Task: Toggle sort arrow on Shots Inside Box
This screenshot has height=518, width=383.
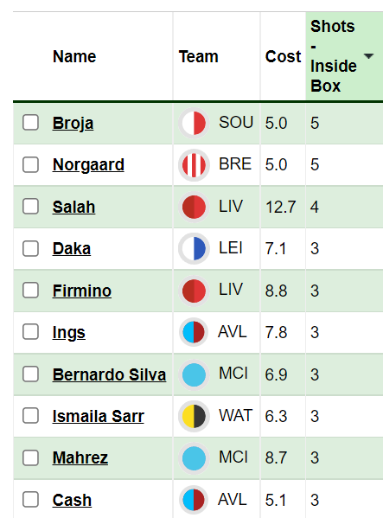Action: point(368,56)
